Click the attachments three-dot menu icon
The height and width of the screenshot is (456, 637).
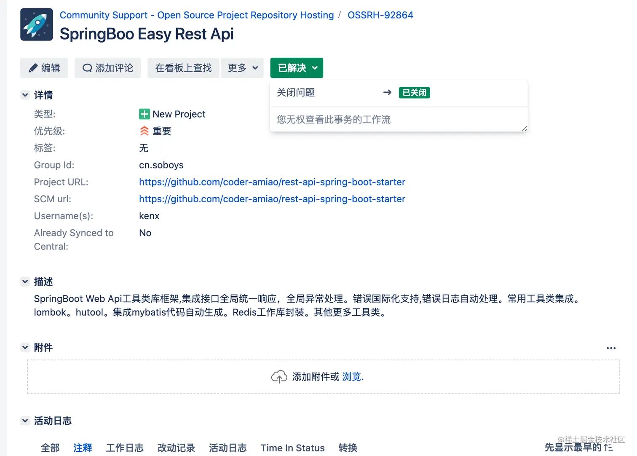click(x=611, y=348)
